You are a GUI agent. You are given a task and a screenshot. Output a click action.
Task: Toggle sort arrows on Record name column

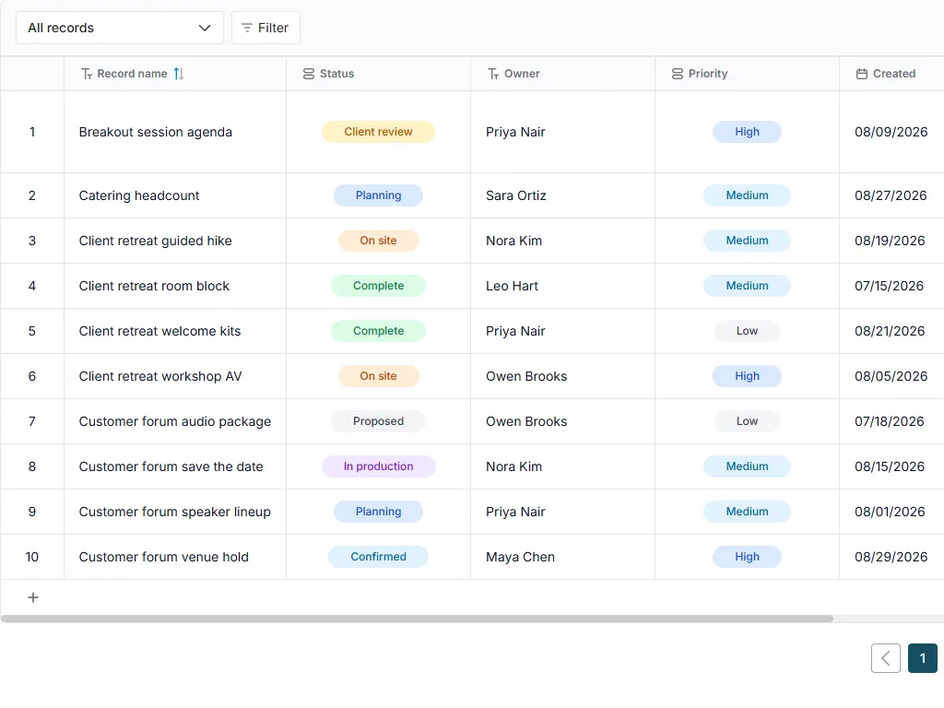click(x=179, y=74)
